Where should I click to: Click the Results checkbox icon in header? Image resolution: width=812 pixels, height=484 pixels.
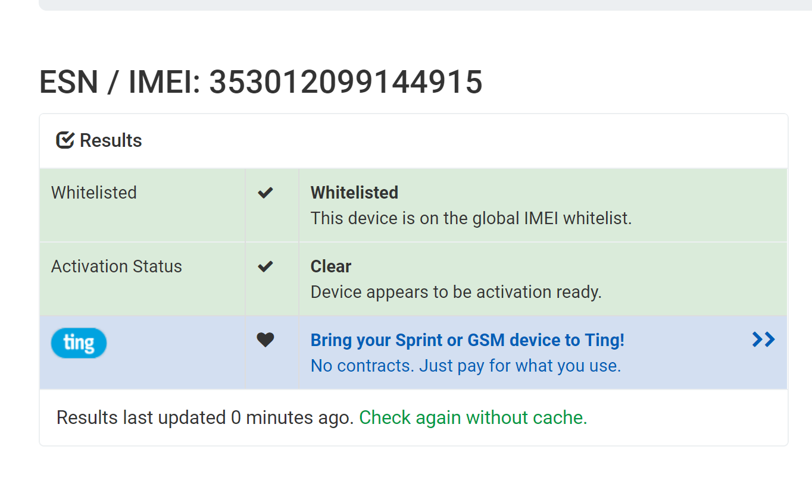click(x=65, y=140)
